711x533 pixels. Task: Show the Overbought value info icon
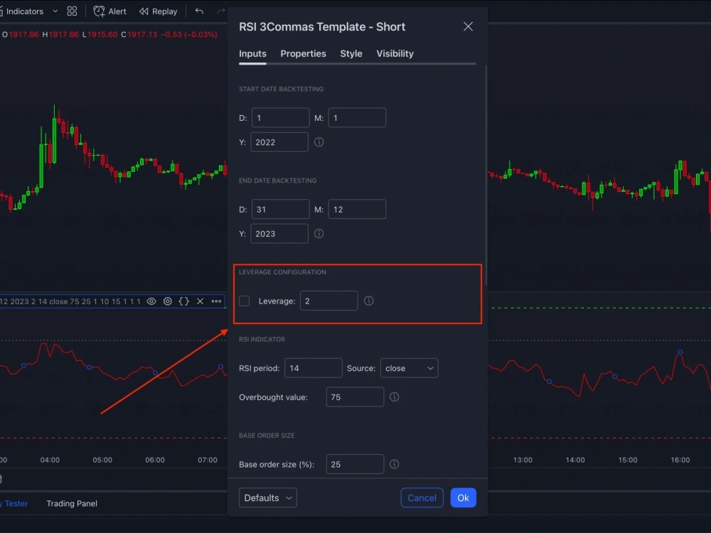[x=395, y=397]
